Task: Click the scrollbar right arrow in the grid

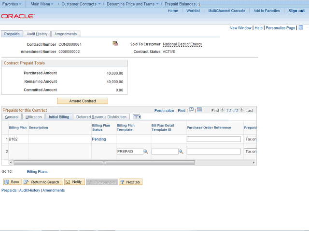Action: point(254,163)
